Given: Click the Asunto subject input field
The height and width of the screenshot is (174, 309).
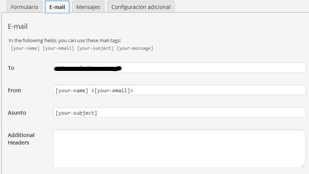Looking at the screenshot, I should click(x=180, y=113).
